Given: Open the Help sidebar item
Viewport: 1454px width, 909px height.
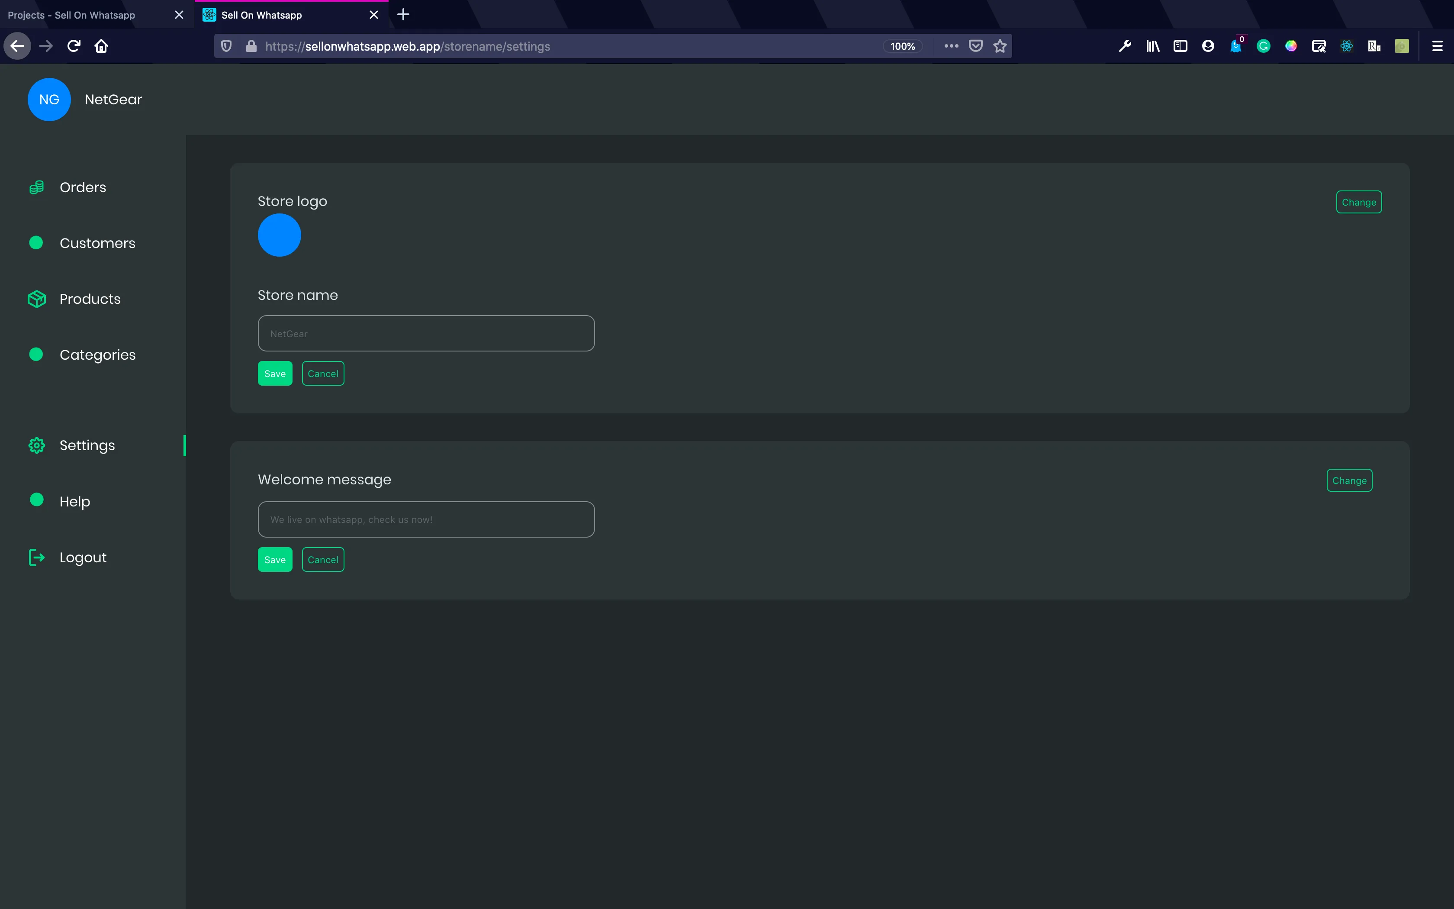Looking at the screenshot, I should point(74,501).
